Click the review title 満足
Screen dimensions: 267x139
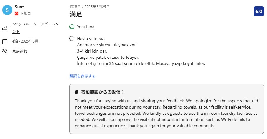(x=75, y=14)
